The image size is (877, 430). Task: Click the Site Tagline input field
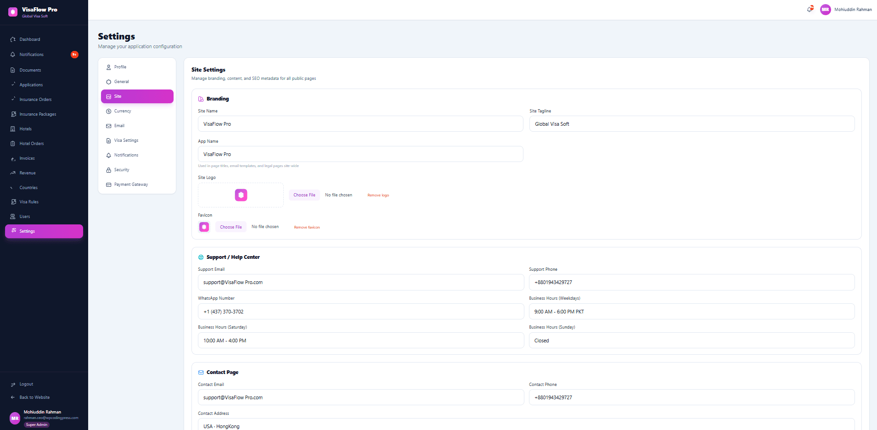[x=691, y=124]
